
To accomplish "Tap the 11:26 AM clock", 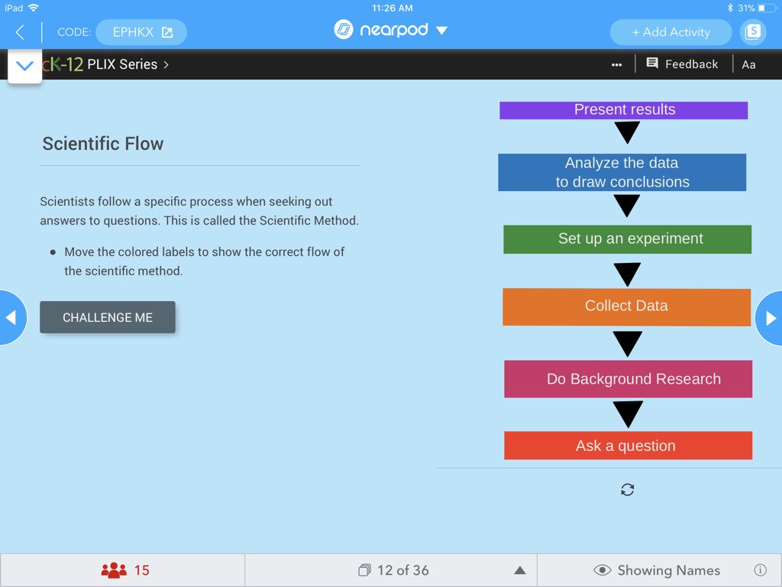I will pos(392,8).
